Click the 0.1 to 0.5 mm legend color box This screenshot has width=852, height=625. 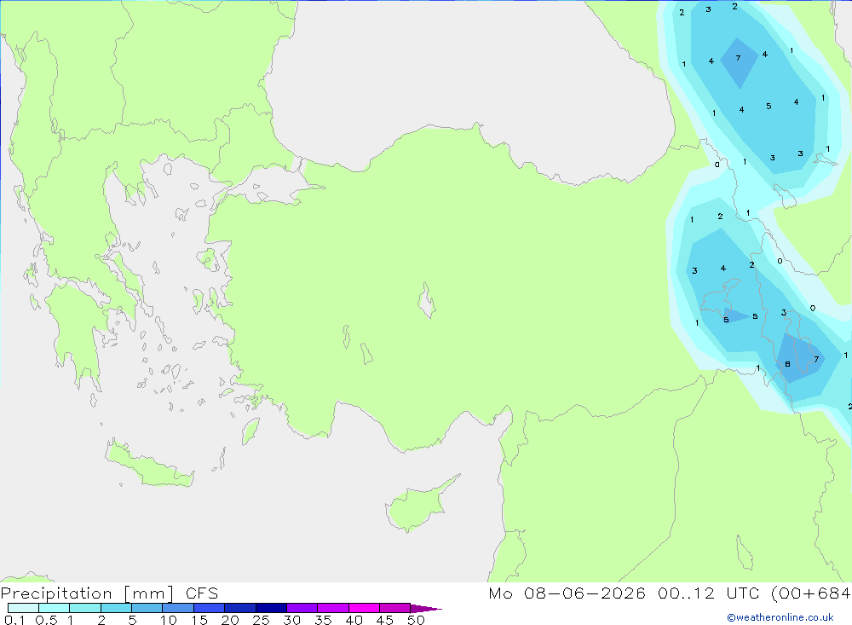coord(23,608)
